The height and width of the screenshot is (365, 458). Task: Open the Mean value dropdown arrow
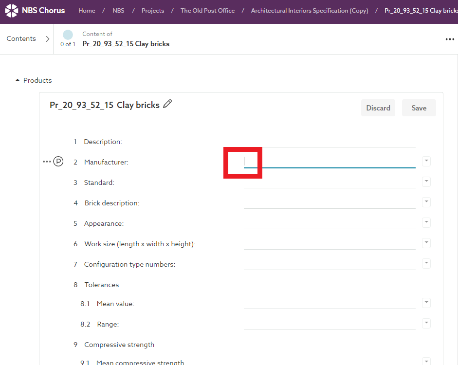coord(426,303)
